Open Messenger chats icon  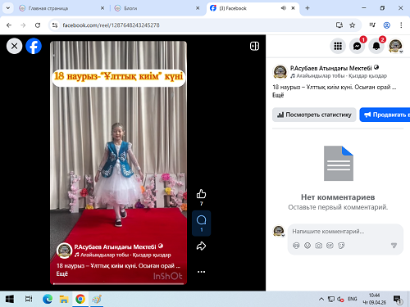(x=357, y=46)
